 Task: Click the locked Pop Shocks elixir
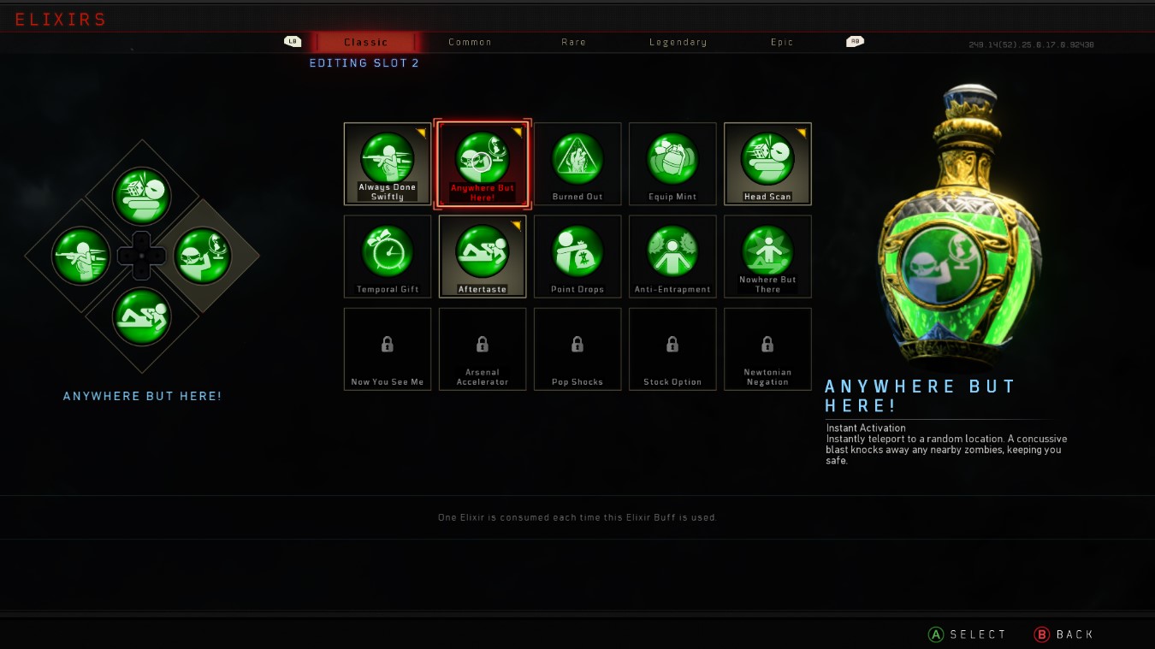[577, 349]
